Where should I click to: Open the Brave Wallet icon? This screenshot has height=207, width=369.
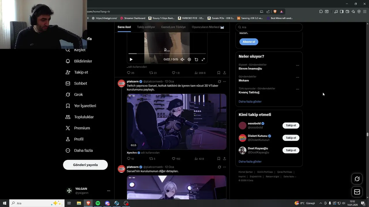(x=347, y=11)
